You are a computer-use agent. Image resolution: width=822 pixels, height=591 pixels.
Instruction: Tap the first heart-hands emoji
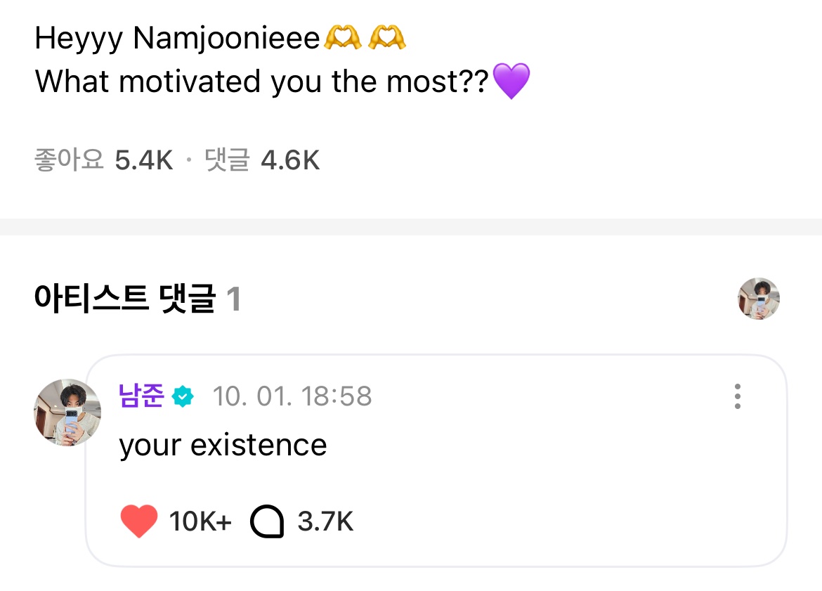click(342, 38)
